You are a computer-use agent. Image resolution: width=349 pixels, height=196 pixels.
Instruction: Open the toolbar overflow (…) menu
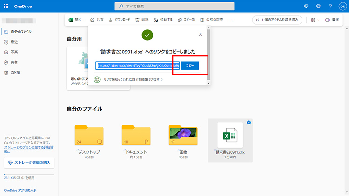231,20
